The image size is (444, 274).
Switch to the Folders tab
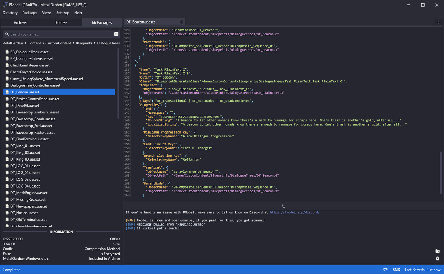click(x=61, y=22)
